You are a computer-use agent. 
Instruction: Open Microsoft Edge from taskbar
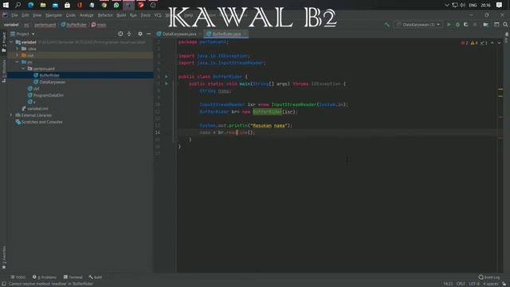click(x=30, y=5)
